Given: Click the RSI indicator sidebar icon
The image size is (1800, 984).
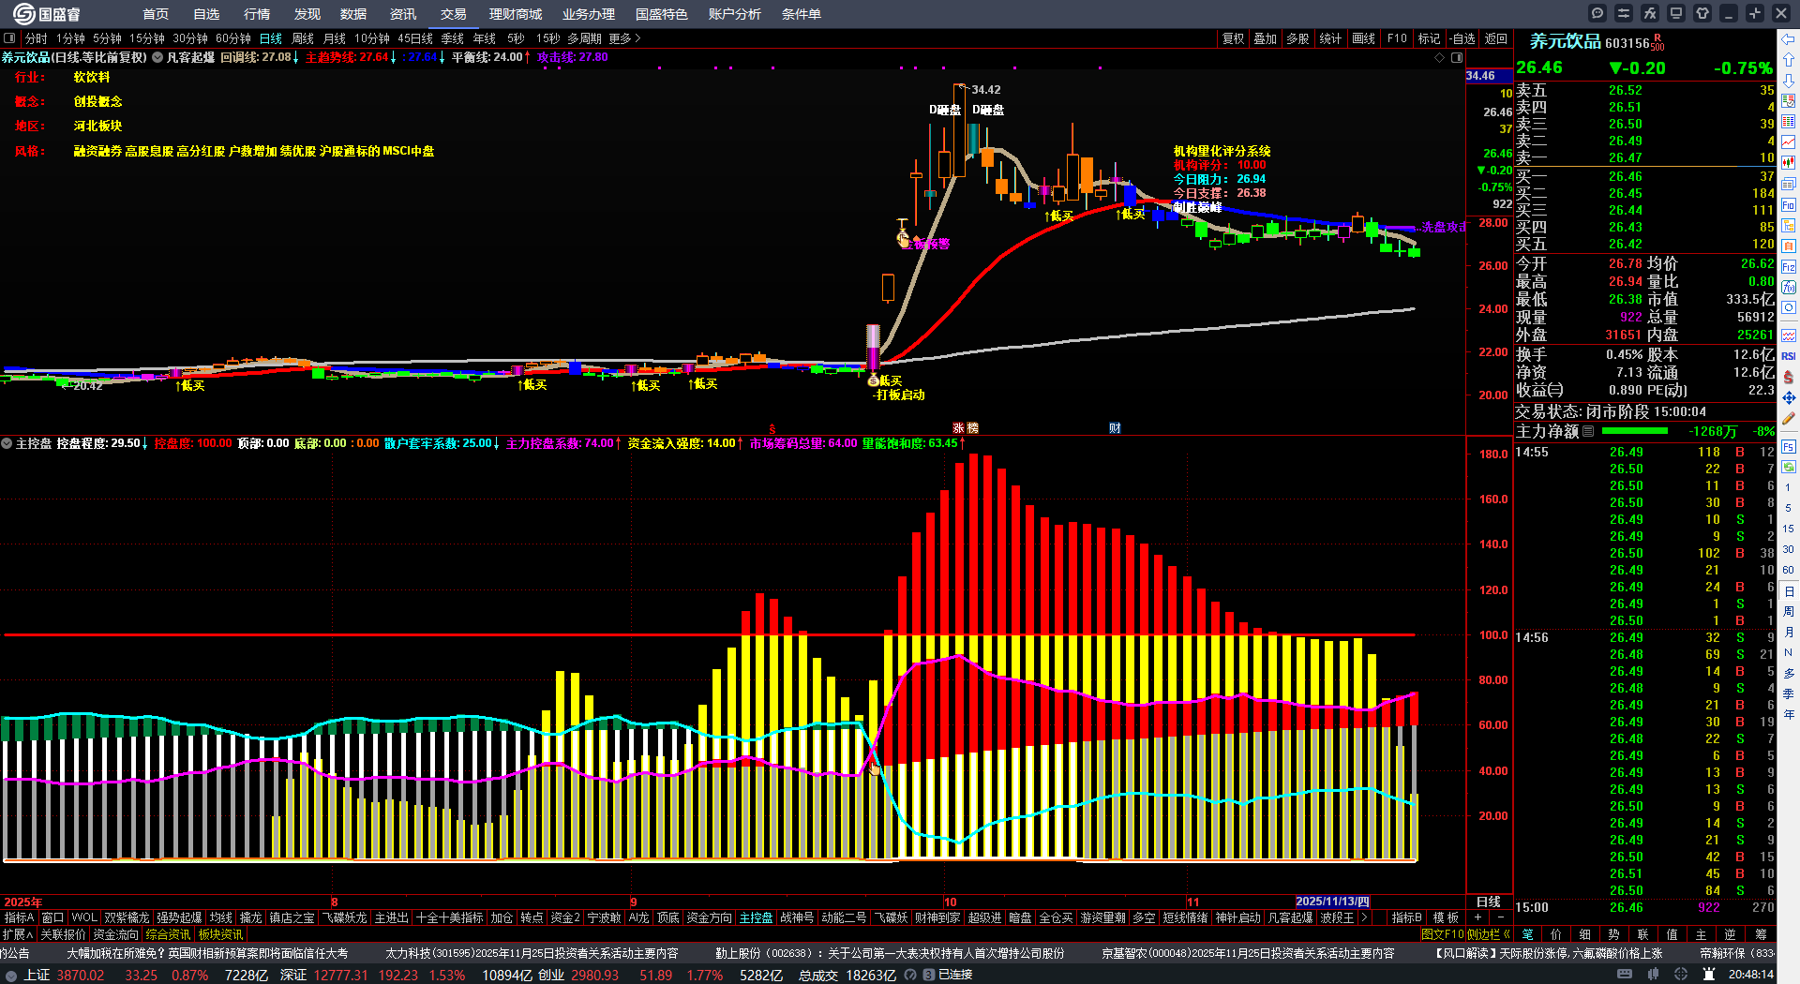Looking at the screenshot, I should pos(1789,356).
